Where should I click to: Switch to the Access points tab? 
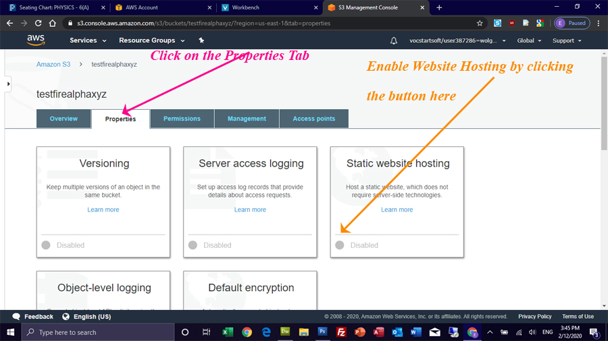point(313,119)
